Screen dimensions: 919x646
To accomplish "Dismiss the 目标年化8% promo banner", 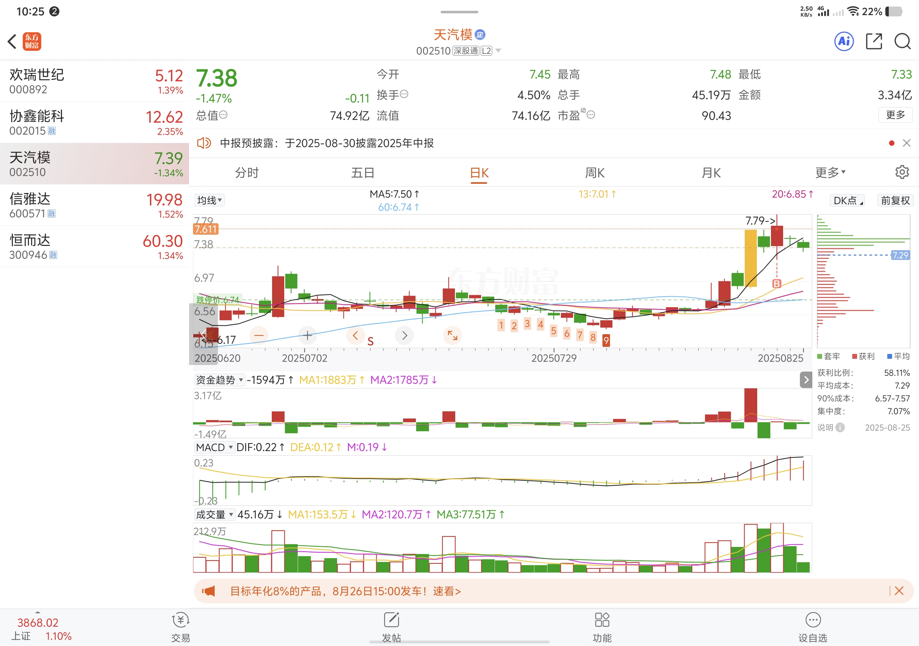I will (x=899, y=591).
